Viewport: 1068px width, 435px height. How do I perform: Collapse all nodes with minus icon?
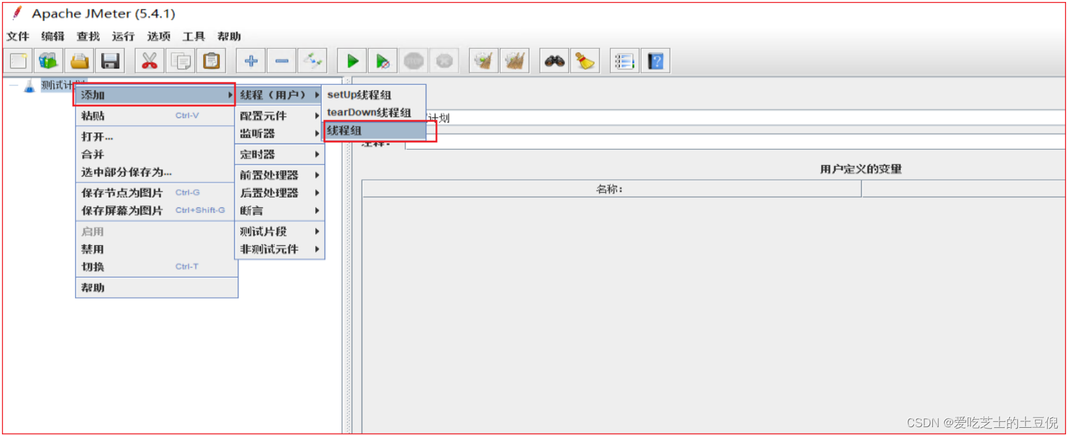click(x=281, y=61)
